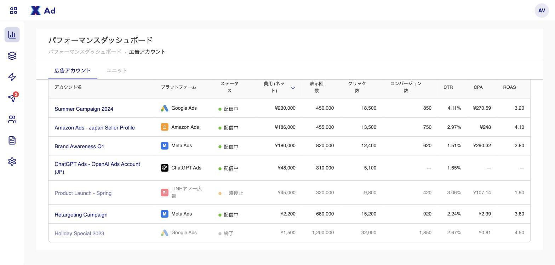Open the send icon with badge 2
This screenshot has height=265, width=555.
coord(13,98)
